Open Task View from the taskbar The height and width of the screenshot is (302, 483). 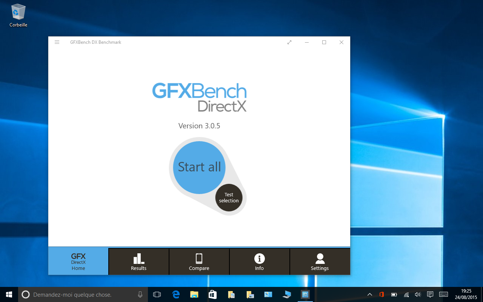[x=157, y=294]
